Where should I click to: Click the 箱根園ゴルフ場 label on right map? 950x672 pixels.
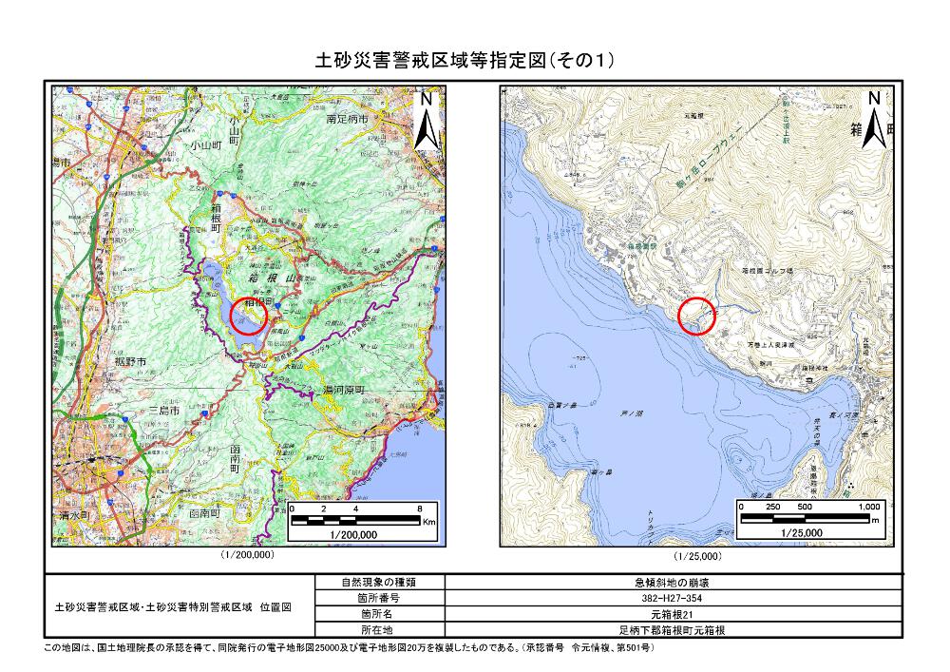764,270
